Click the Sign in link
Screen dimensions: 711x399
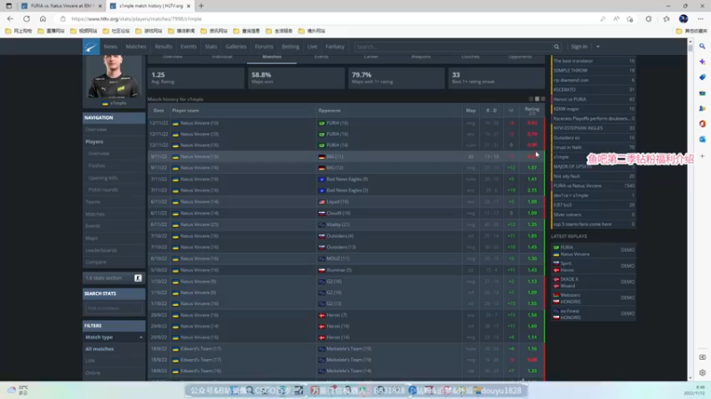click(x=579, y=47)
